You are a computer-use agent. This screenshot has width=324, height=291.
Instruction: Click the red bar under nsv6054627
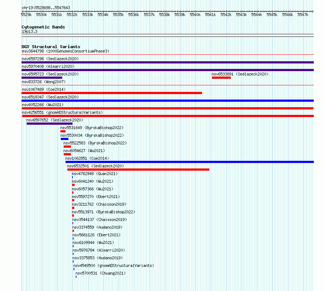pyautogui.click(x=67, y=154)
